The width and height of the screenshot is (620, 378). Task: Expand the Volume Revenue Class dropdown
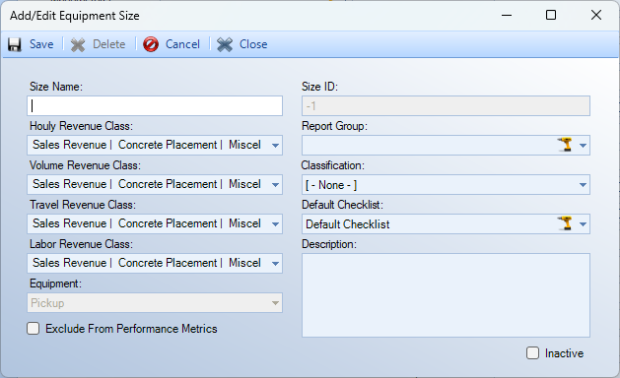click(x=276, y=184)
